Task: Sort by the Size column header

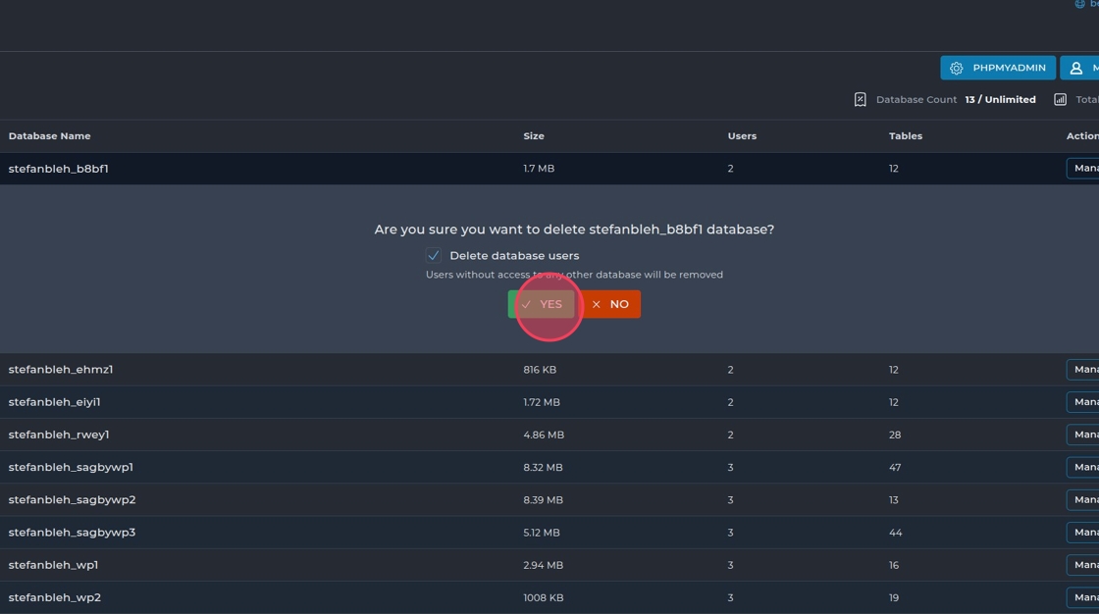Action: coord(534,136)
